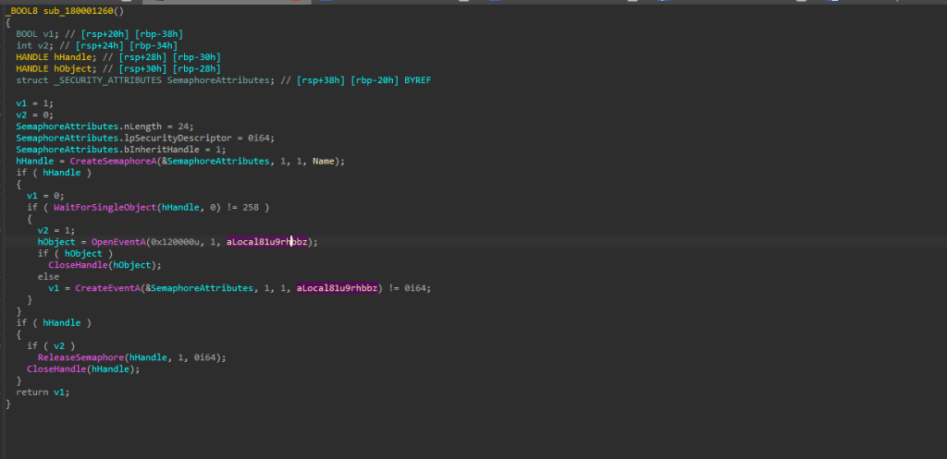Click hObject assigned from OpenEventA

pyautogui.click(x=56, y=242)
